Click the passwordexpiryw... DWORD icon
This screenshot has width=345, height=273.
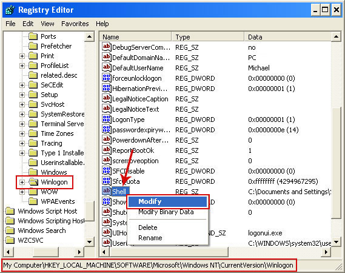tap(107, 129)
